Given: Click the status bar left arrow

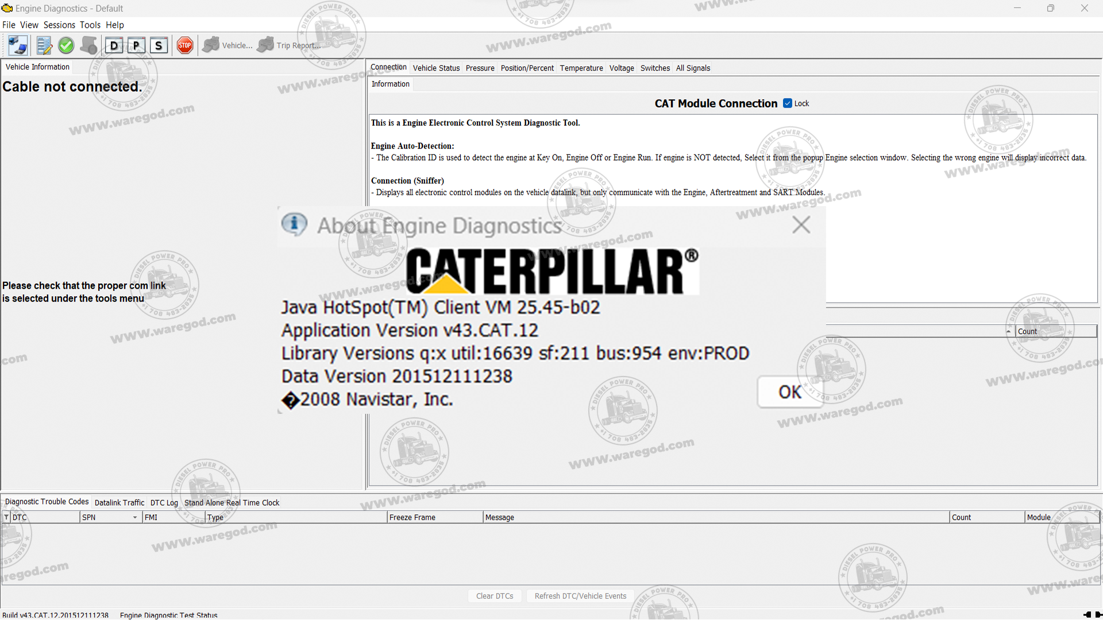Looking at the screenshot, I should (1087, 614).
